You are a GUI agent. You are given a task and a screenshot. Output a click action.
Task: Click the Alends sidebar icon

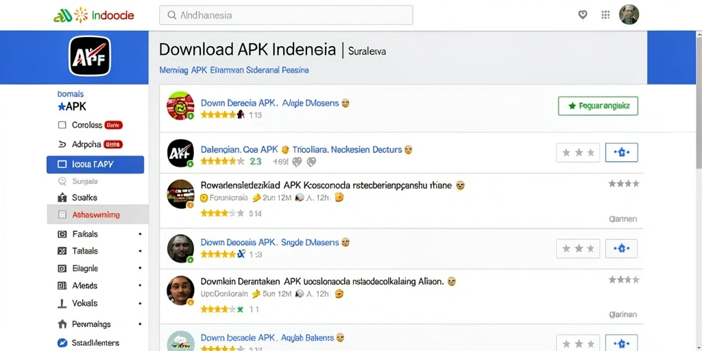coord(62,286)
